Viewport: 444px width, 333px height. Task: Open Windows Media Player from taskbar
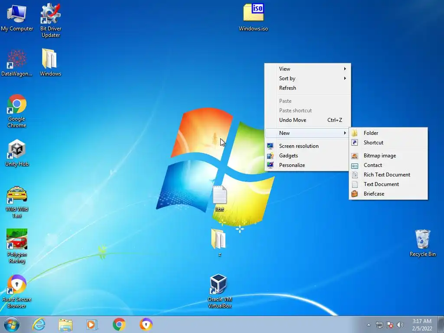click(92, 324)
